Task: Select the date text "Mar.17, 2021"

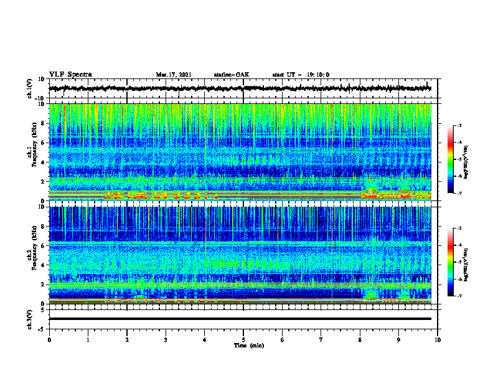Action: click(x=174, y=75)
